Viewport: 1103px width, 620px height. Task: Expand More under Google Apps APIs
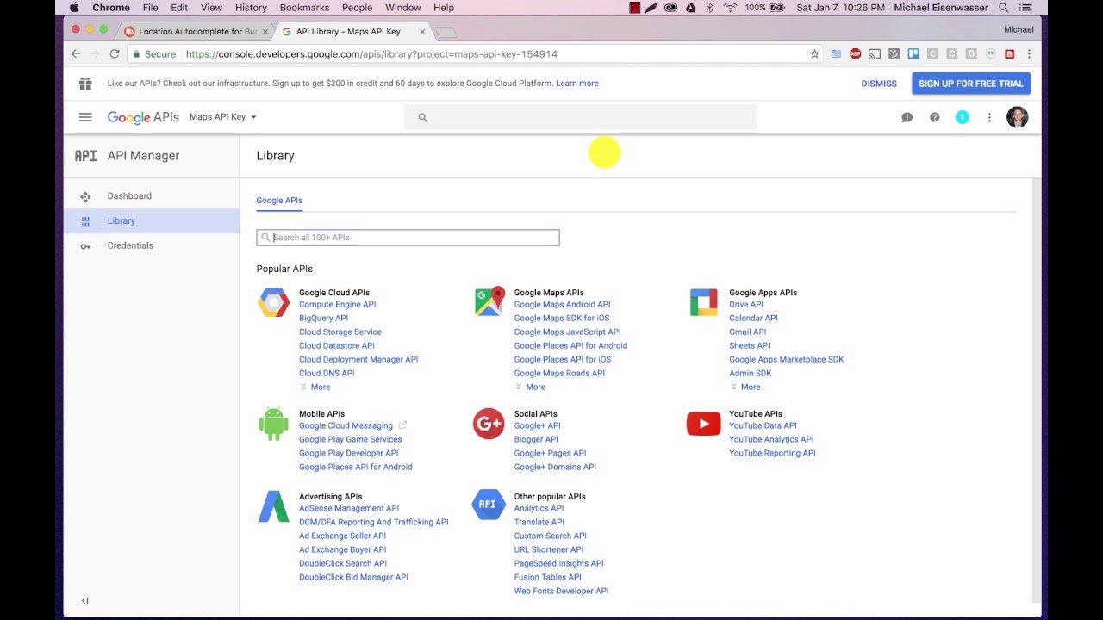click(x=745, y=387)
